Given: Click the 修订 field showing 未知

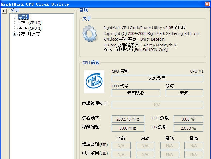Looking at the screenshot, I should [184, 93].
